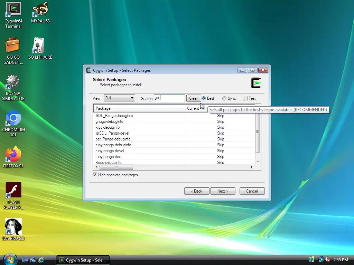Select the gnugo-debuginfo package row

click(x=174, y=121)
